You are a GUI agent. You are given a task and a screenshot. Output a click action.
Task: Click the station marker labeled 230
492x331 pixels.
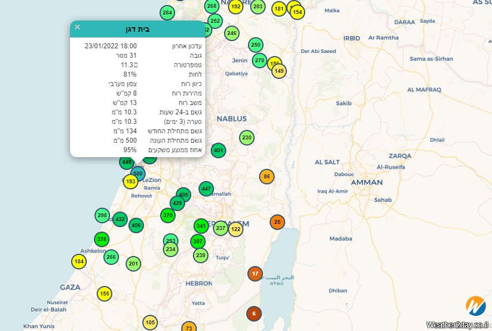[247, 138]
